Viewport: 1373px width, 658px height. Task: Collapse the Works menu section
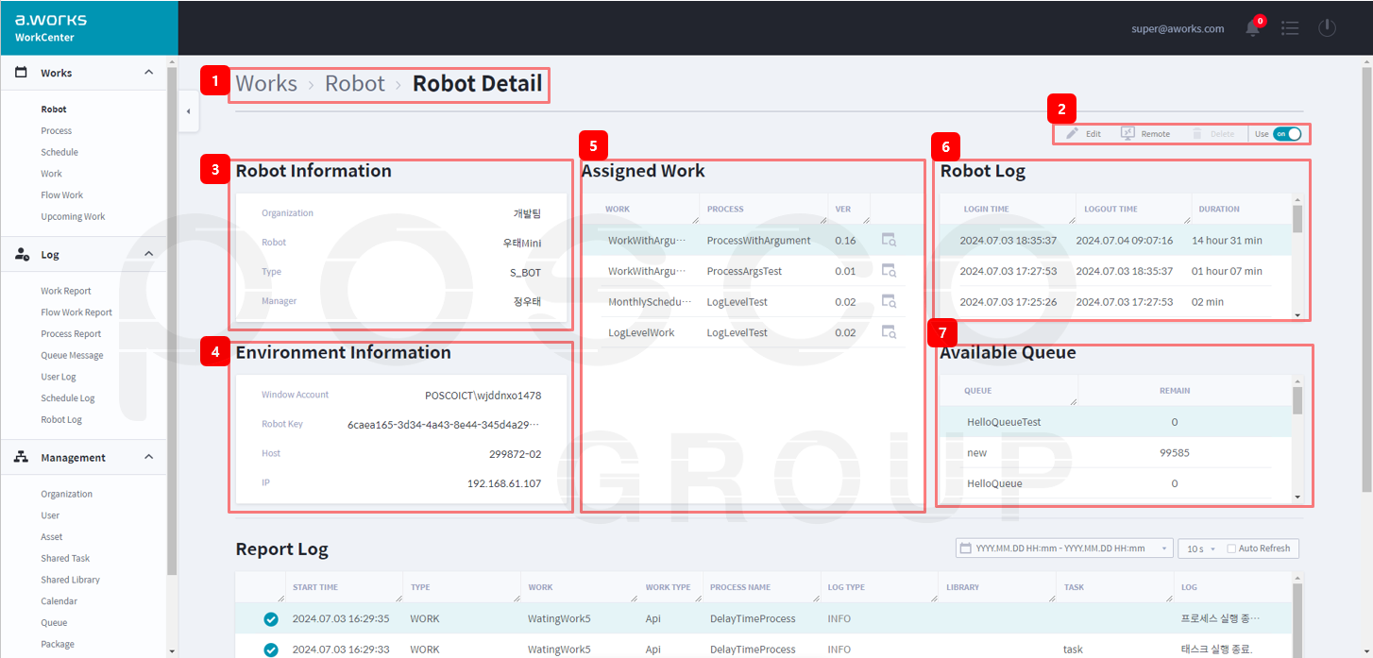pyautogui.click(x=148, y=73)
